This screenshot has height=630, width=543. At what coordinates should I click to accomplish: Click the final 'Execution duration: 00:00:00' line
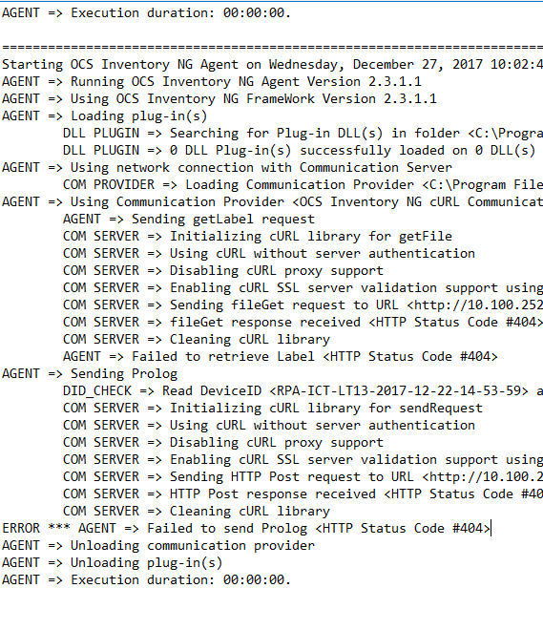click(x=146, y=579)
